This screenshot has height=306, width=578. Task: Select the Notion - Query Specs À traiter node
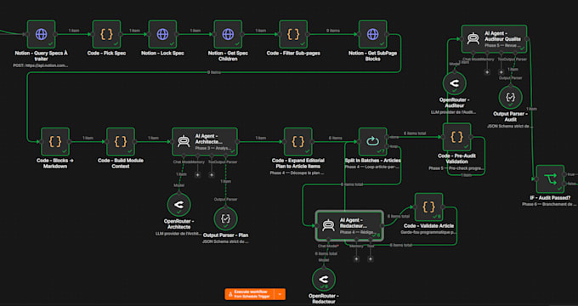42,34
